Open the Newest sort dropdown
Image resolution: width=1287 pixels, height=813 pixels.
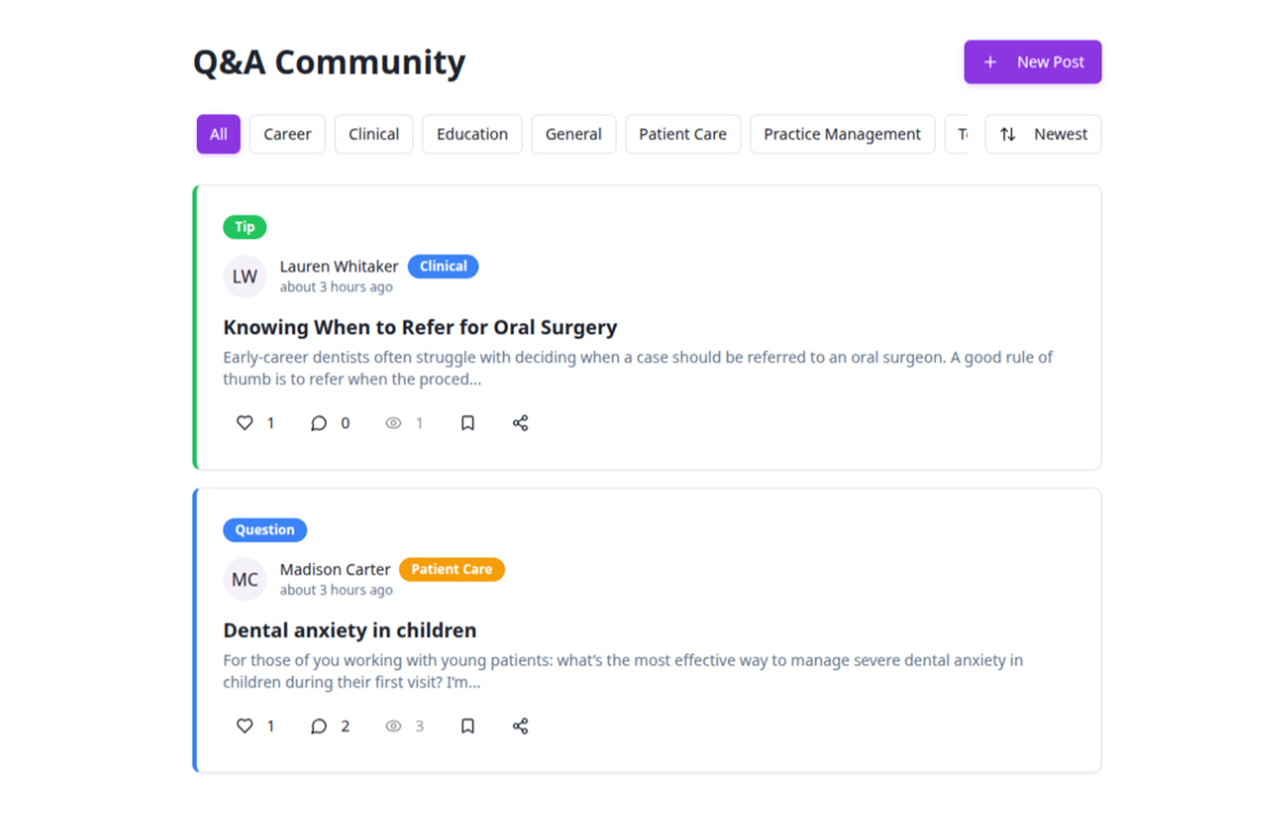coord(1059,134)
